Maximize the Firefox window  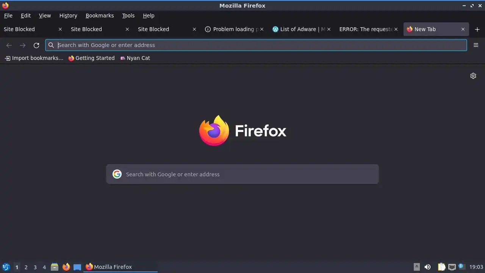tap(472, 6)
